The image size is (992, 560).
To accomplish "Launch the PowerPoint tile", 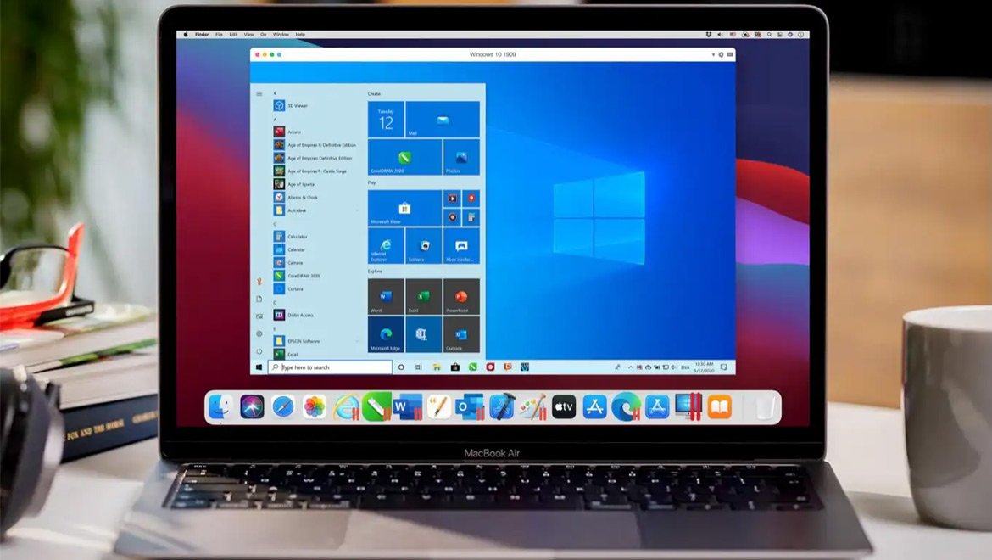I will click(x=461, y=297).
